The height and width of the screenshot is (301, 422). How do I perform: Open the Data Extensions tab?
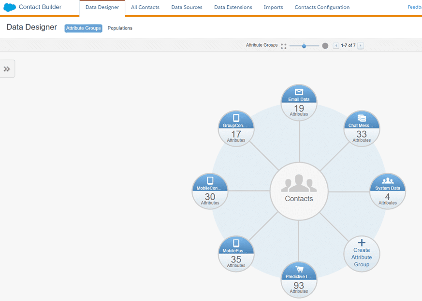coord(233,8)
